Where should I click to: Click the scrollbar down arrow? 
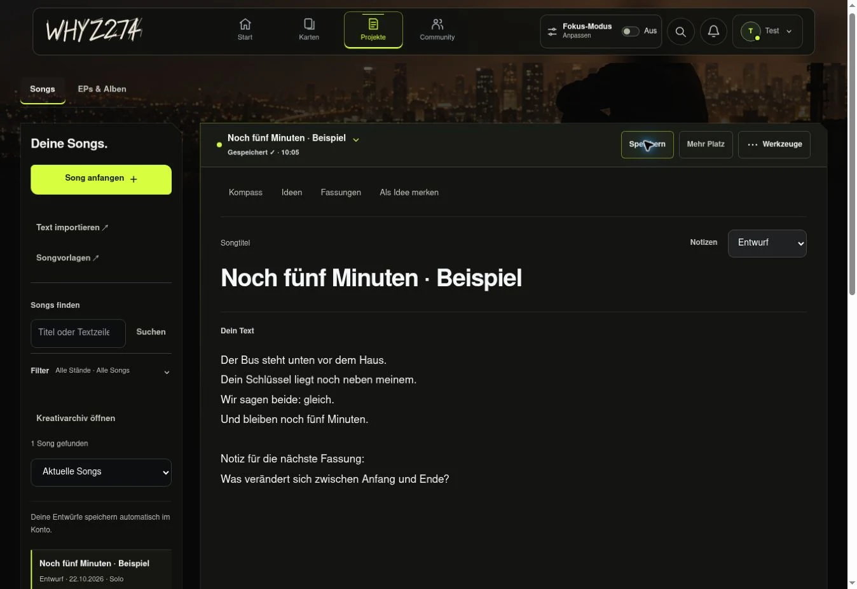pyautogui.click(x=852, y=583)
